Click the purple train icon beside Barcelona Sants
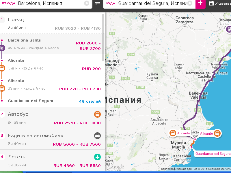Screen dimensions: 231x173 [x=2, y=48]
